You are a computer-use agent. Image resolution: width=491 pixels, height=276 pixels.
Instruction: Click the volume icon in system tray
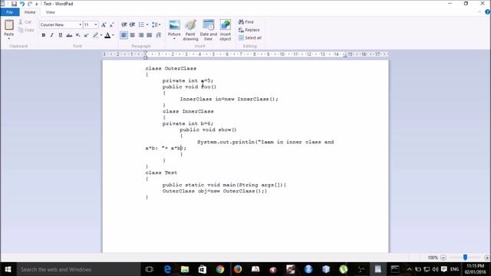click(435, 269)
